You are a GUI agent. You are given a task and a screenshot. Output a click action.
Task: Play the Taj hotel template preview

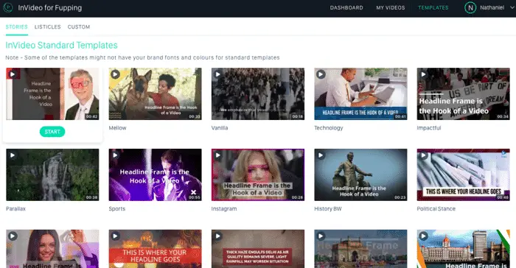click(424, 236)
